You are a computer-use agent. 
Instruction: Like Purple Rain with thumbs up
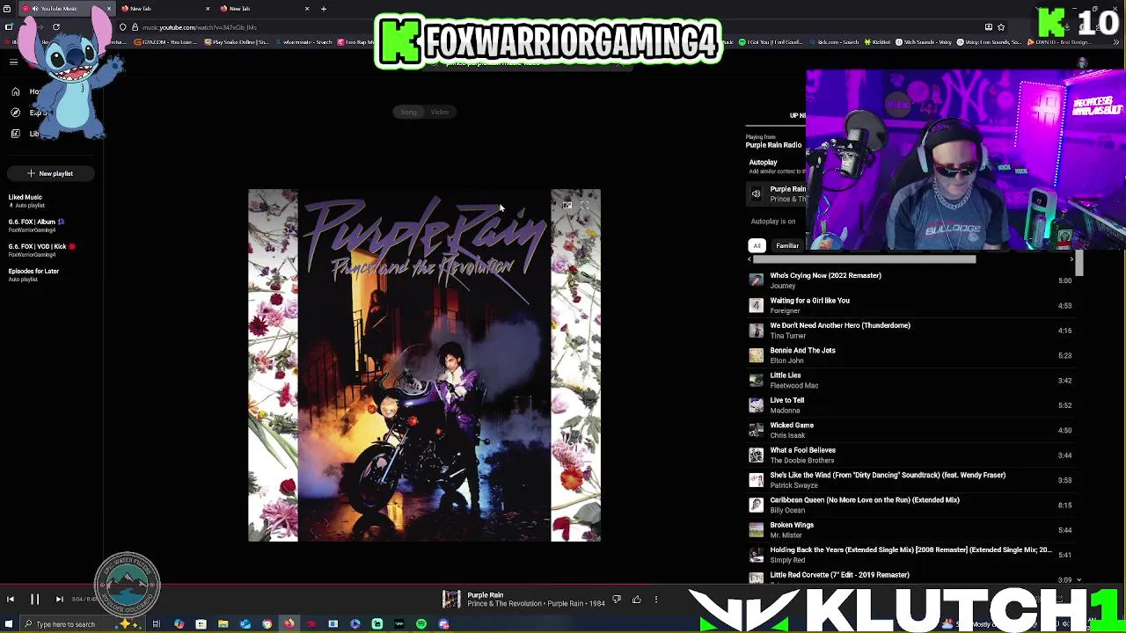[637, 600]
